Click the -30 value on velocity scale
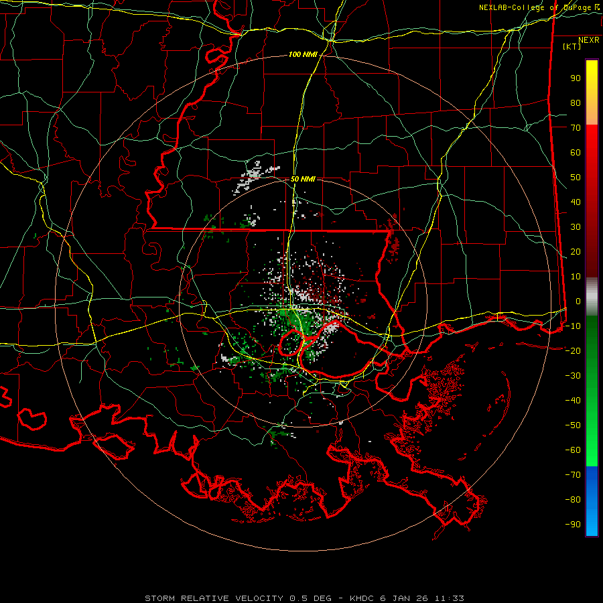The height and width of the screenshot is (603, 603). [x=573, y=376]
